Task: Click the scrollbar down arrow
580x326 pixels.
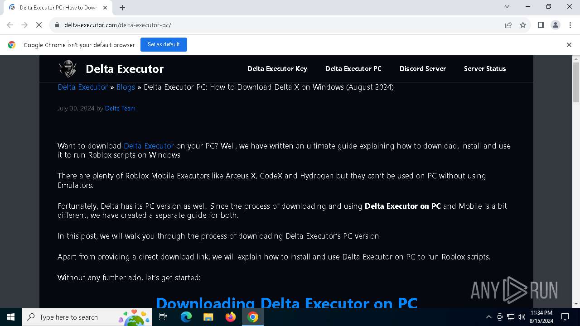Action: (576, 304)
